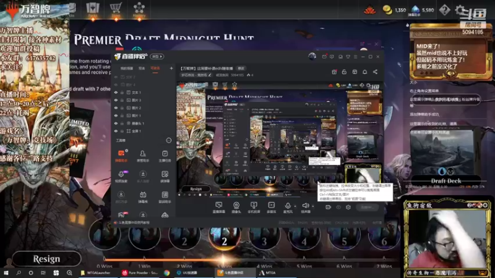This screenshot has height=278, width=495.
Task: Click the user avatar in streaming app
Action: pyautogui.click(x=312, y=56)
